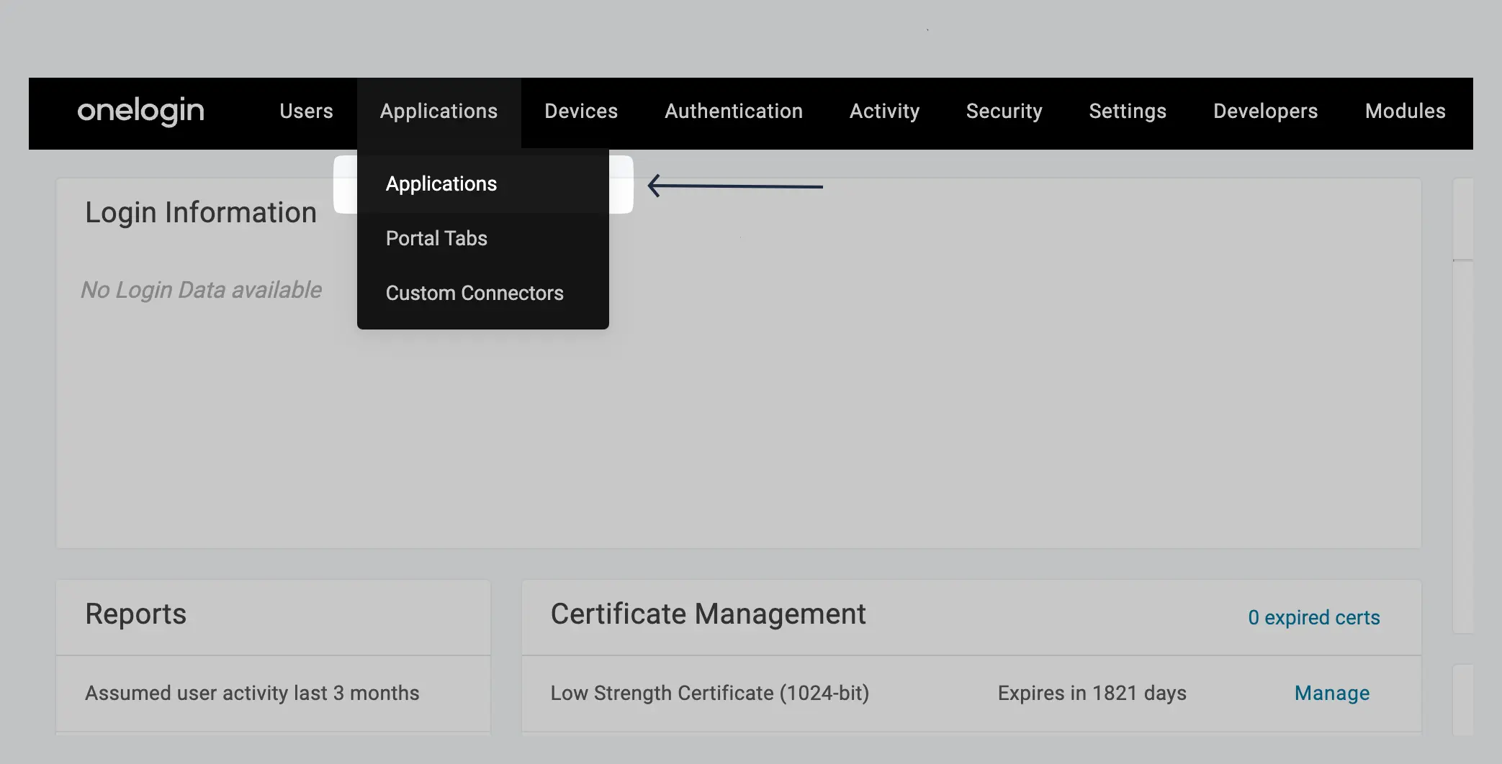Click the Login Information heading
Screen dimensions: 1502x764
click(x=201, y=212)
